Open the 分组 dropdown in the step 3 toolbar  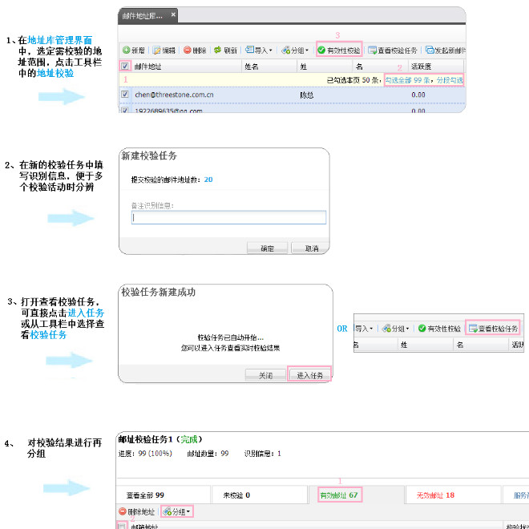tap(395, 329)
